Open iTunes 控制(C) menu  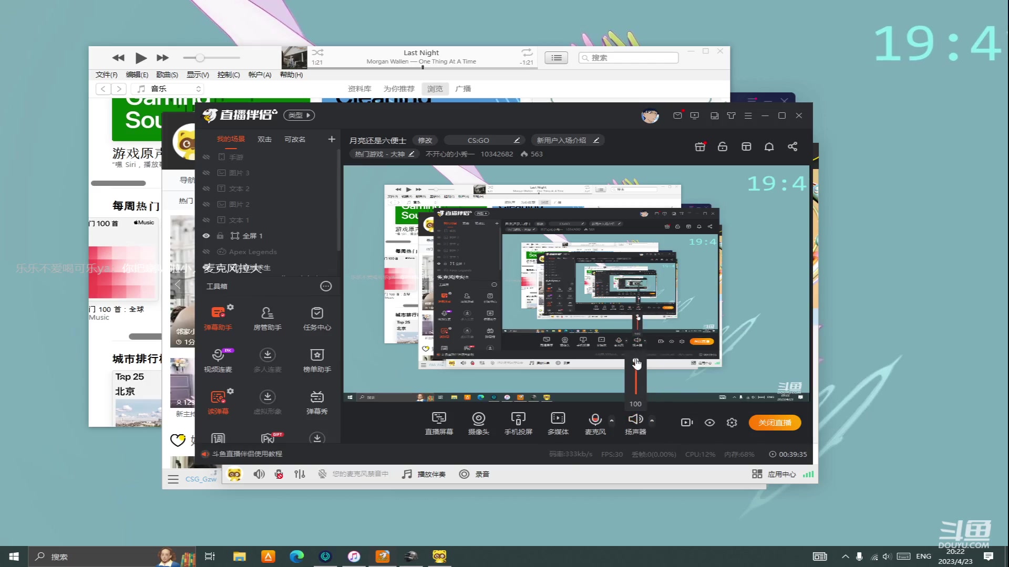point(229,75)
